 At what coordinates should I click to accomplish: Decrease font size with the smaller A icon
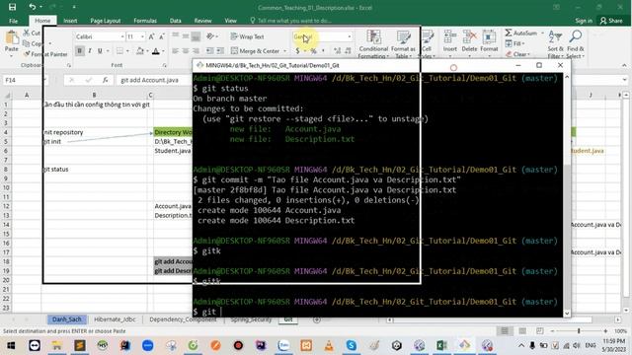click(162, 36)
